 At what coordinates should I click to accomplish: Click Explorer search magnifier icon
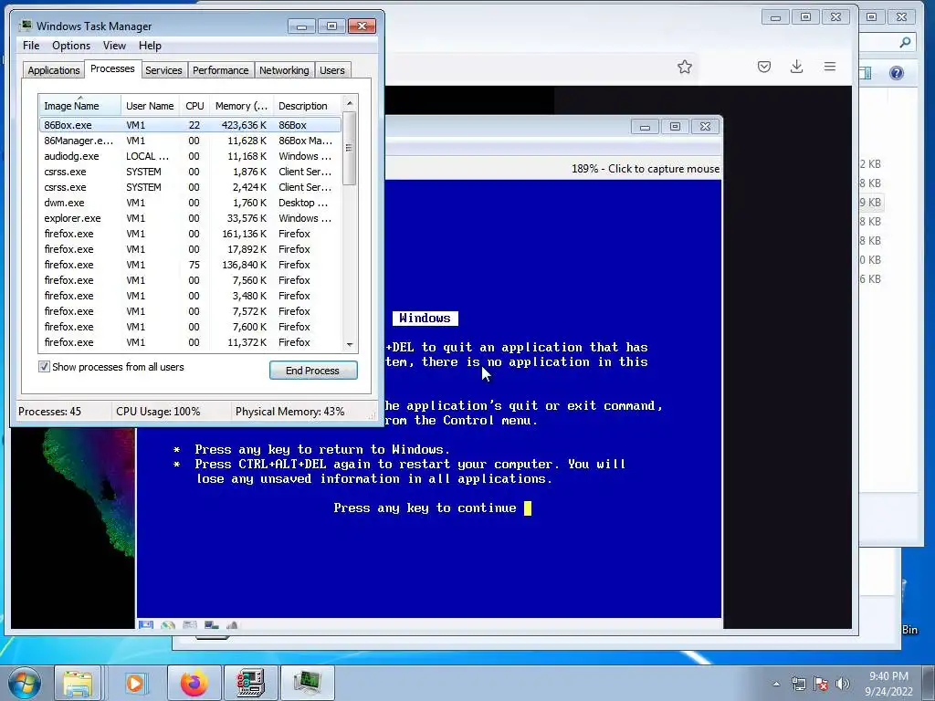[905, 42]
